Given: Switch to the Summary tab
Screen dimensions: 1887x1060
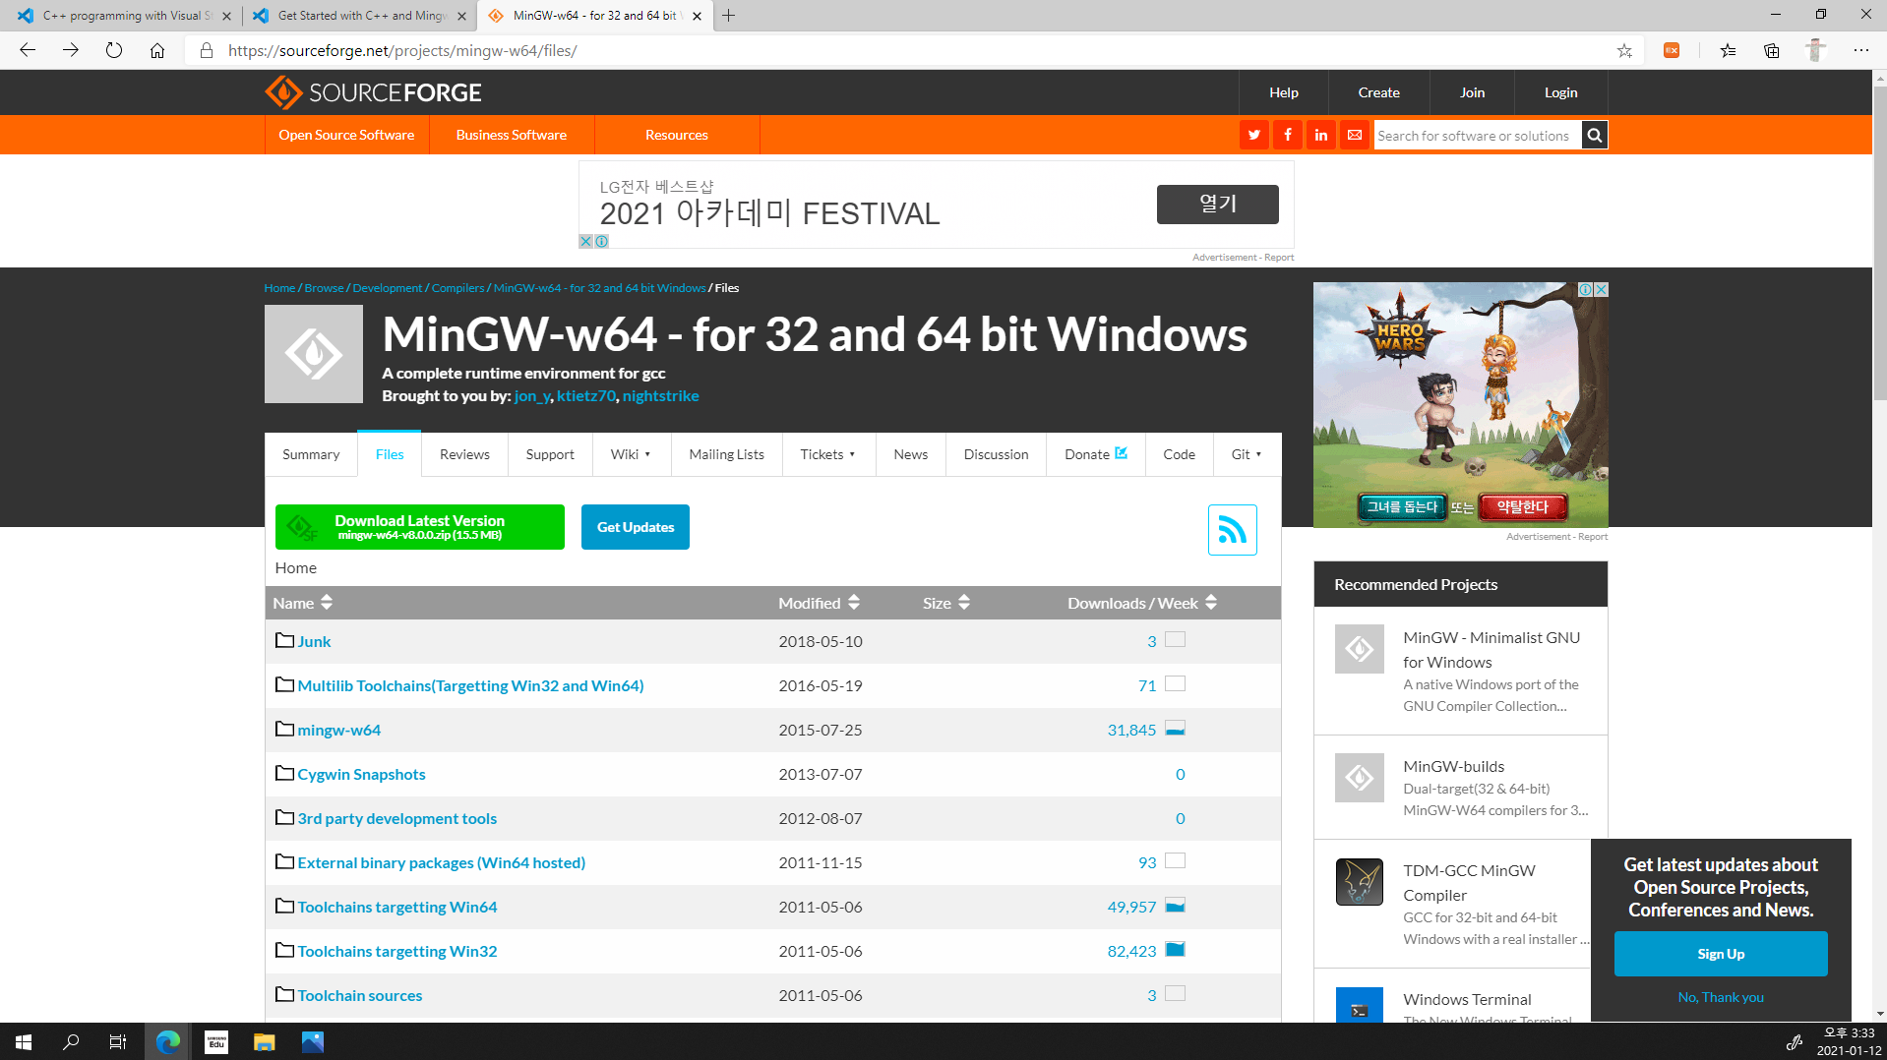Looking at the screenshot, I should [x=311, y=454].
